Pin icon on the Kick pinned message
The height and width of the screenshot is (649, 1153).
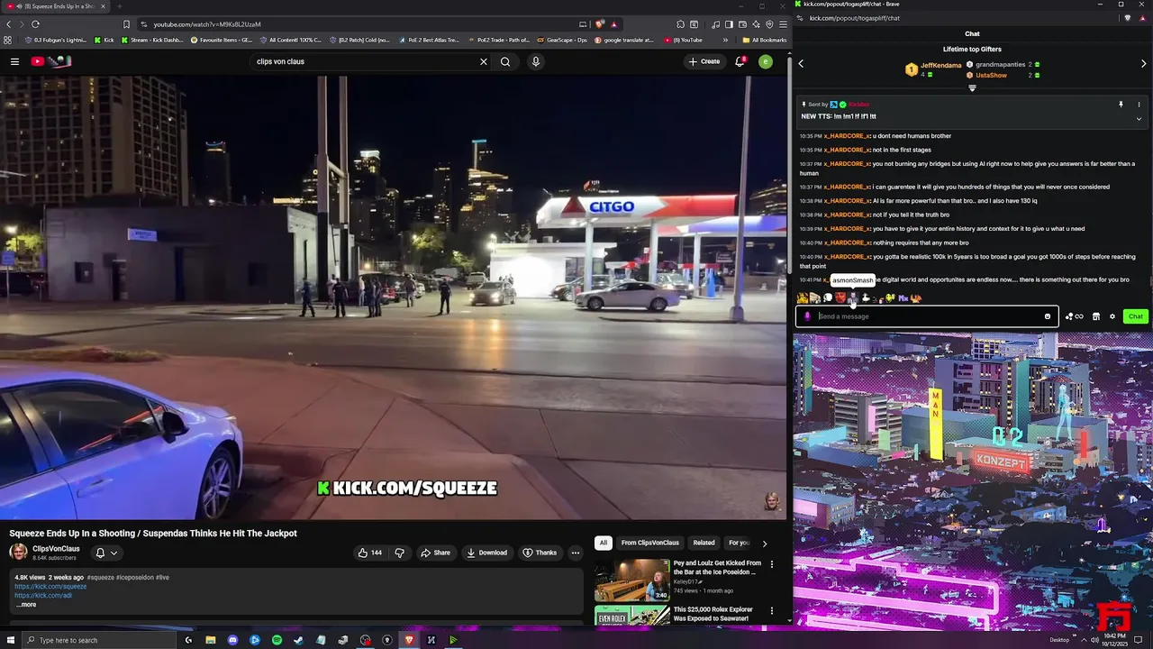pyautogui.click(x=1121, y=105)
